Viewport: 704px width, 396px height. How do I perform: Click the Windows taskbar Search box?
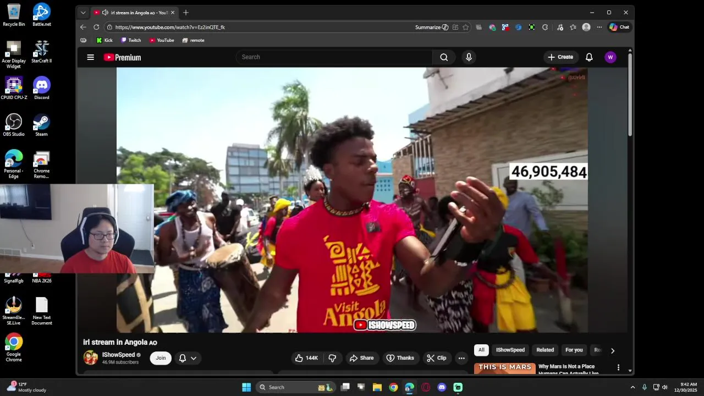(296, 387)
